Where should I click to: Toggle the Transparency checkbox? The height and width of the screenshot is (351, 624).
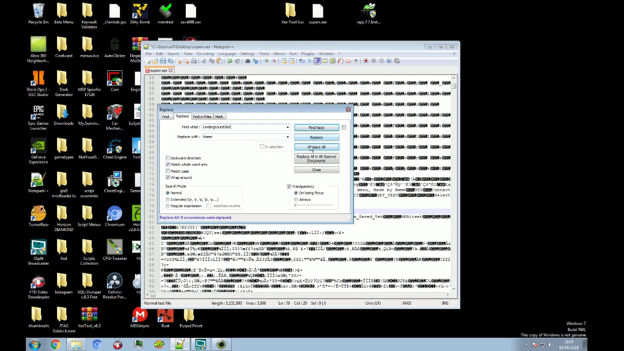coord(289,187)
